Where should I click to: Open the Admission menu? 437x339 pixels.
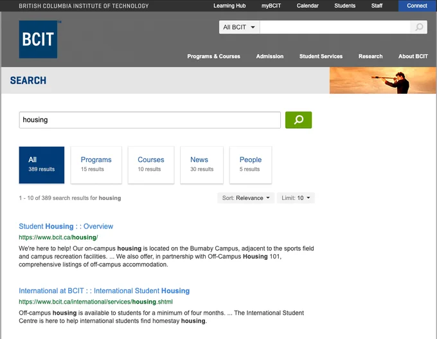(x=270, y=57)
